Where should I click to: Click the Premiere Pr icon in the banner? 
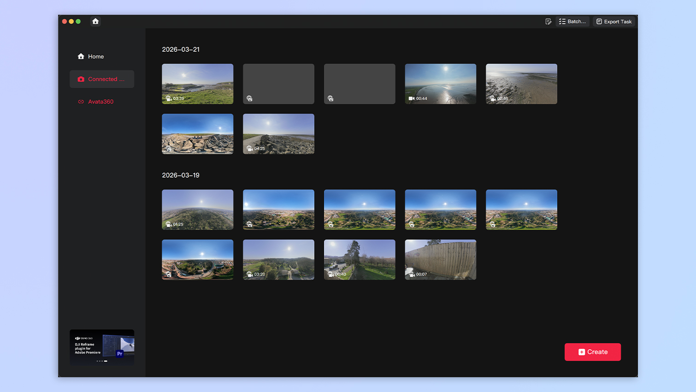(120, 354)
